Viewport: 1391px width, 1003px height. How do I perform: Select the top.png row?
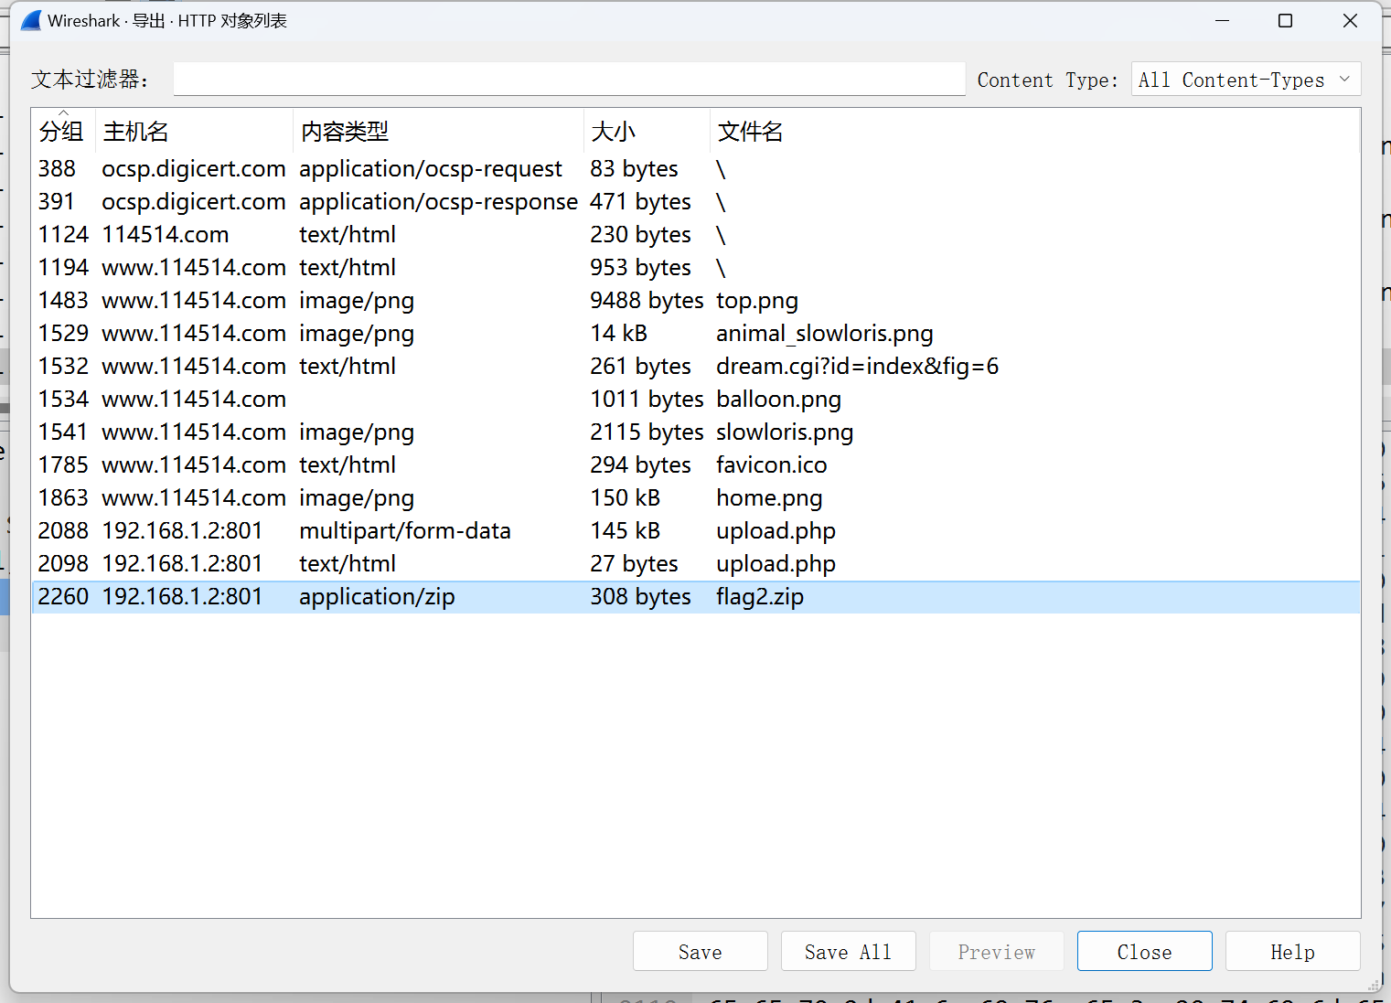coord(696,301)
